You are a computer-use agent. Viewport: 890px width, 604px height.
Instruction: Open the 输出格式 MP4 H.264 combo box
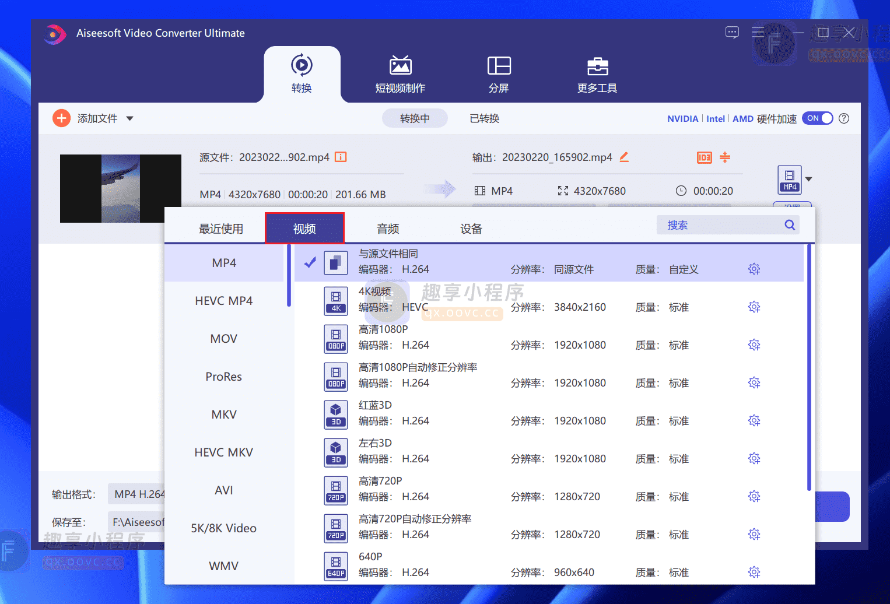pos(136,494)
